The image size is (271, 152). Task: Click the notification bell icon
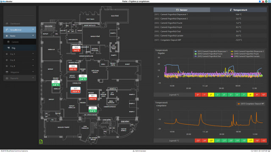pyautogui.click(x=260, y=1)
